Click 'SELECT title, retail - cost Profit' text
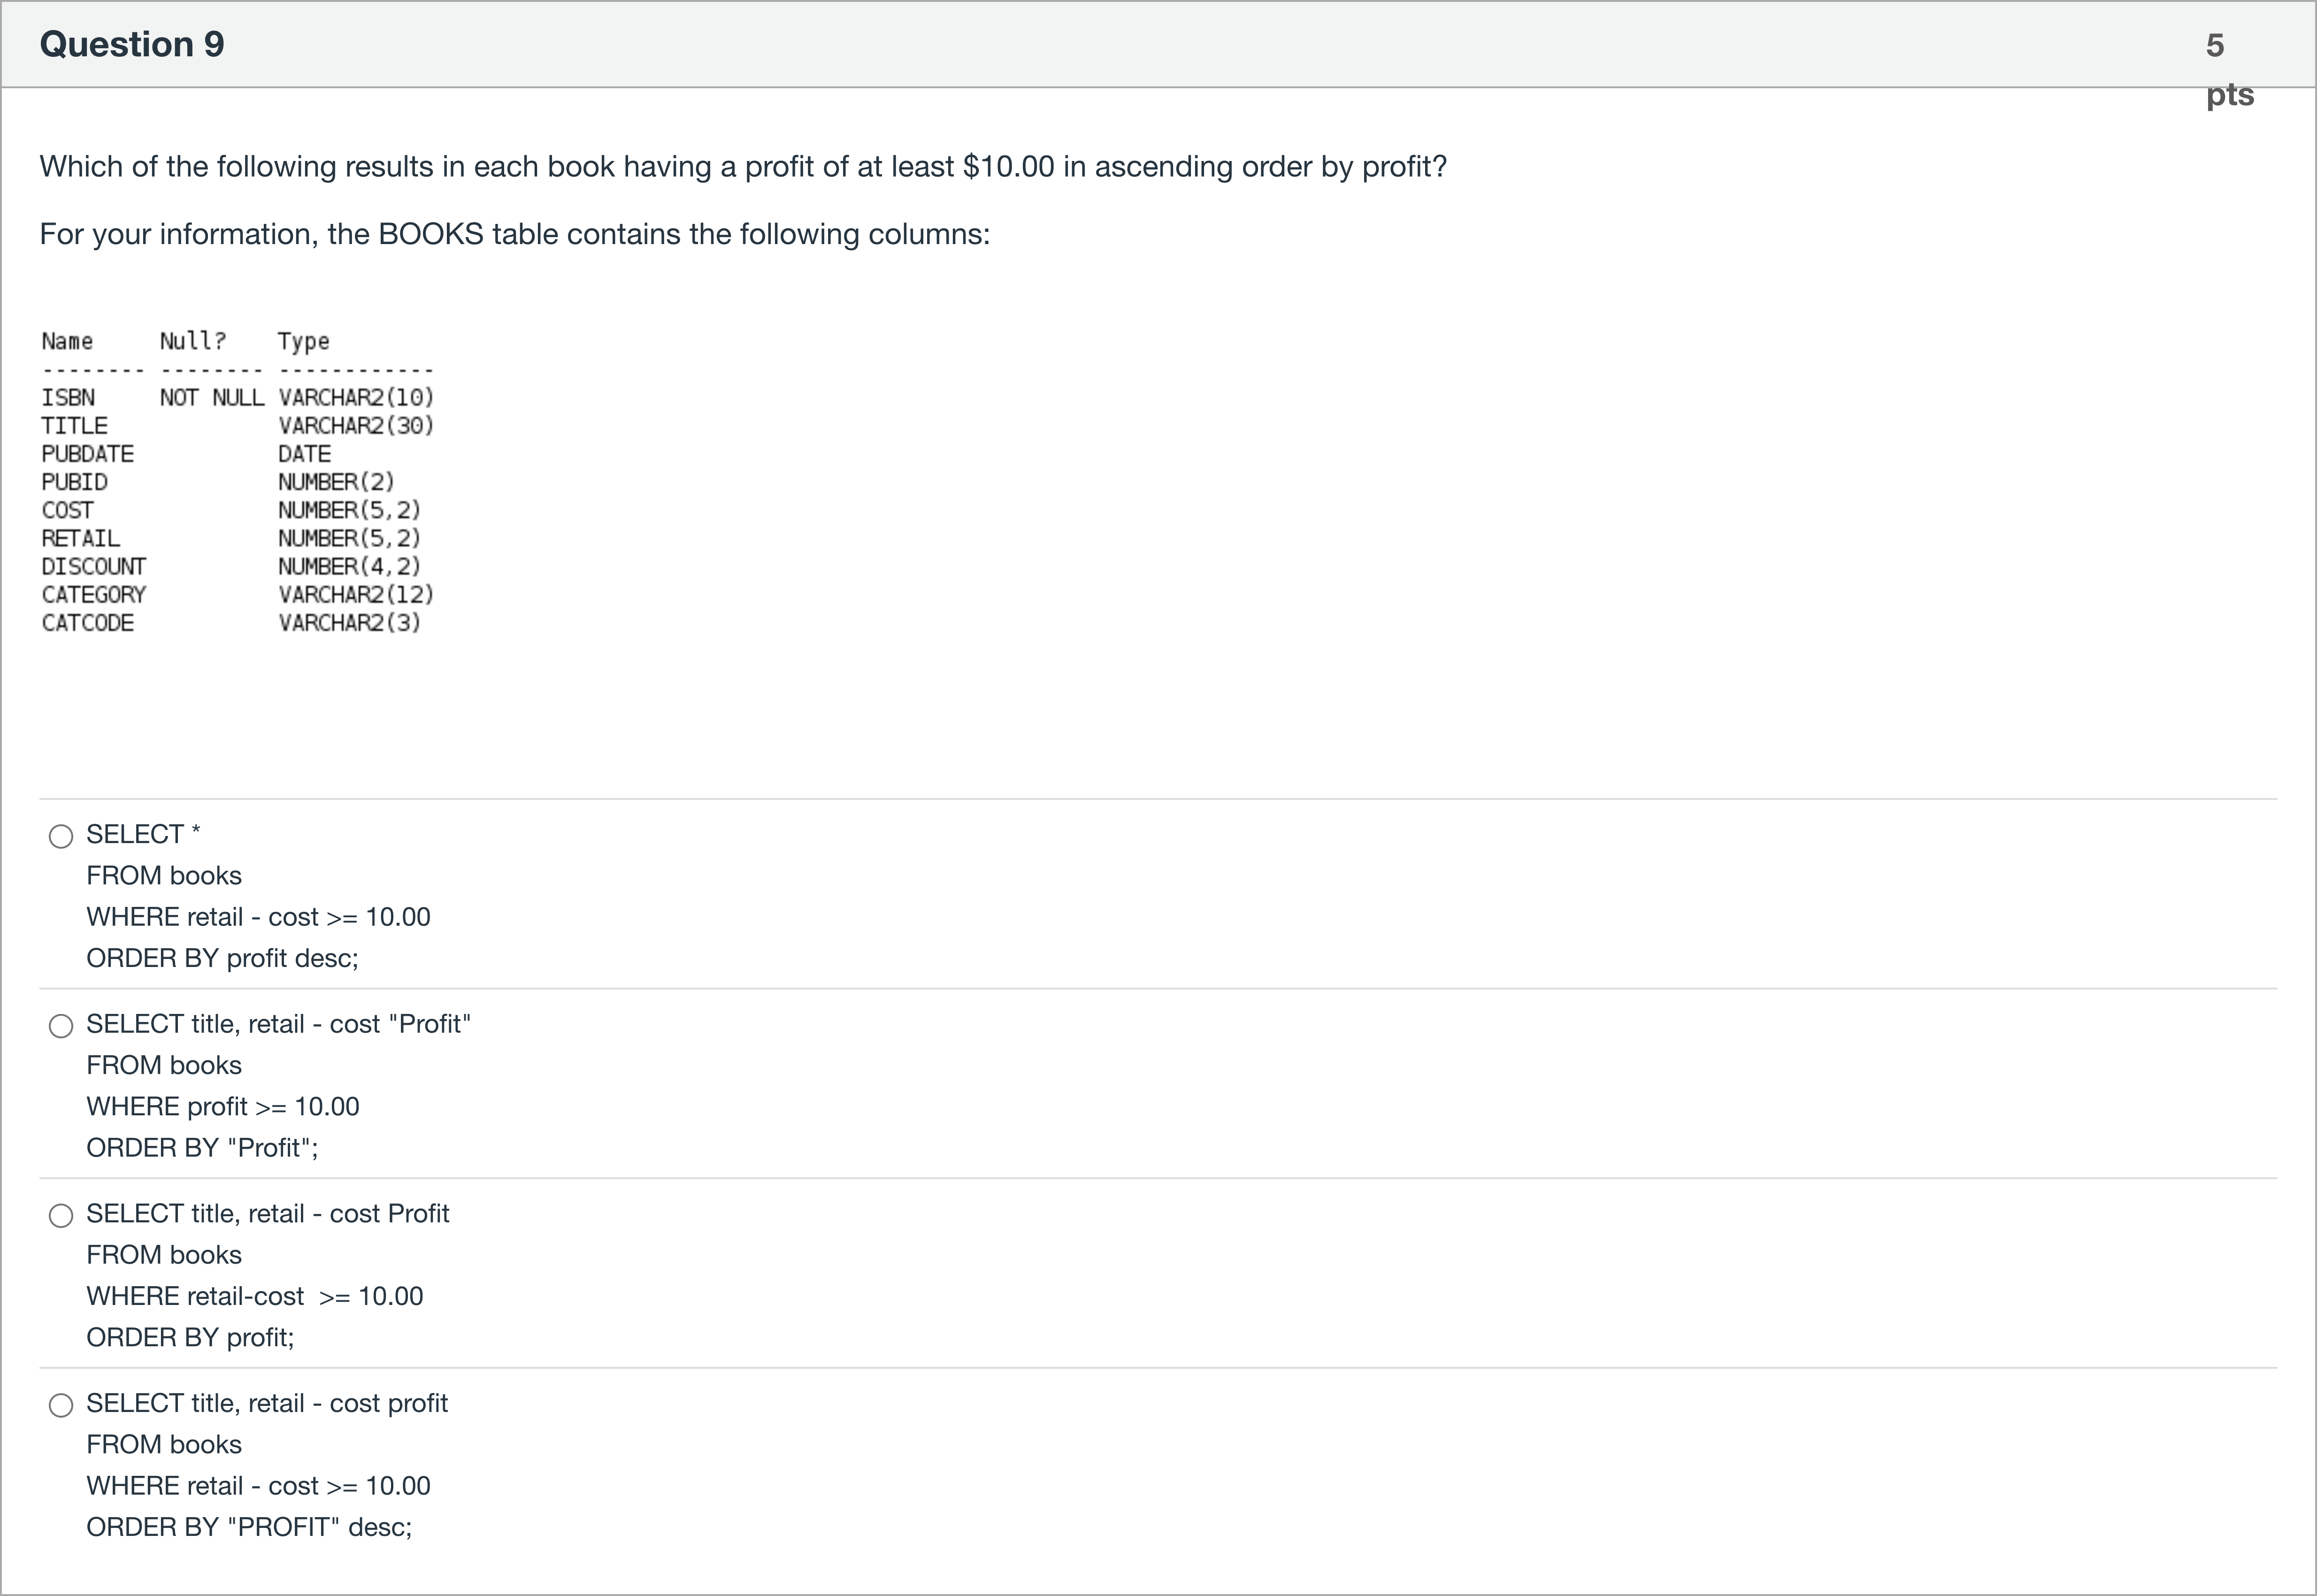 [x=267, y=1213]
